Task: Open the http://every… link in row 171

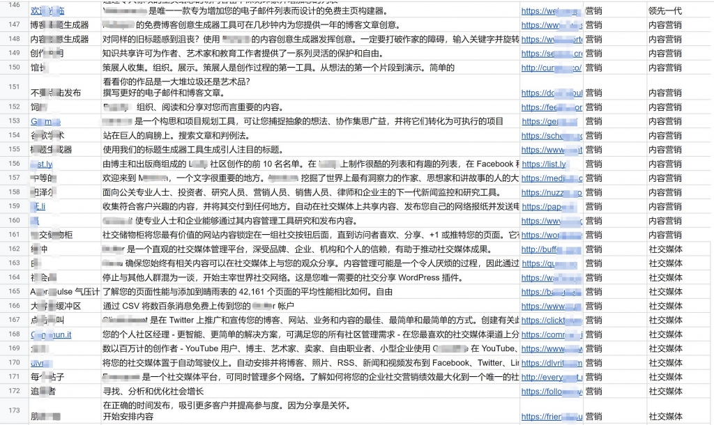Action: pos(552,377)
